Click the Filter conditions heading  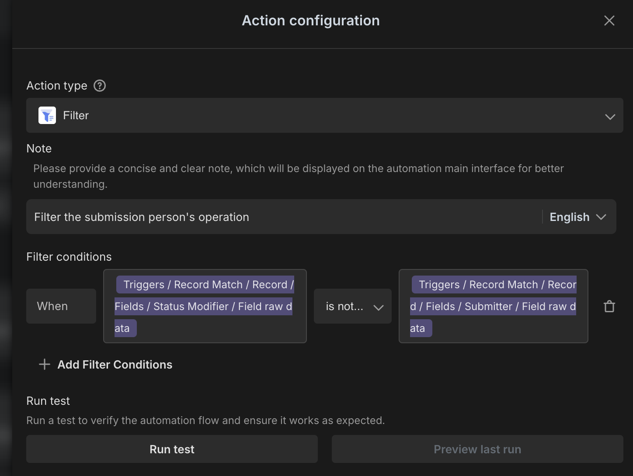tap(69, 257)
